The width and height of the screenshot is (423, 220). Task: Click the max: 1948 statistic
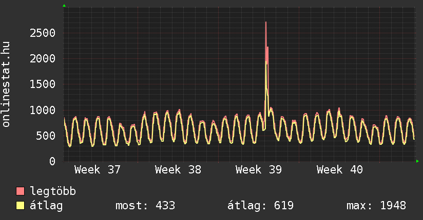(376, 206)
